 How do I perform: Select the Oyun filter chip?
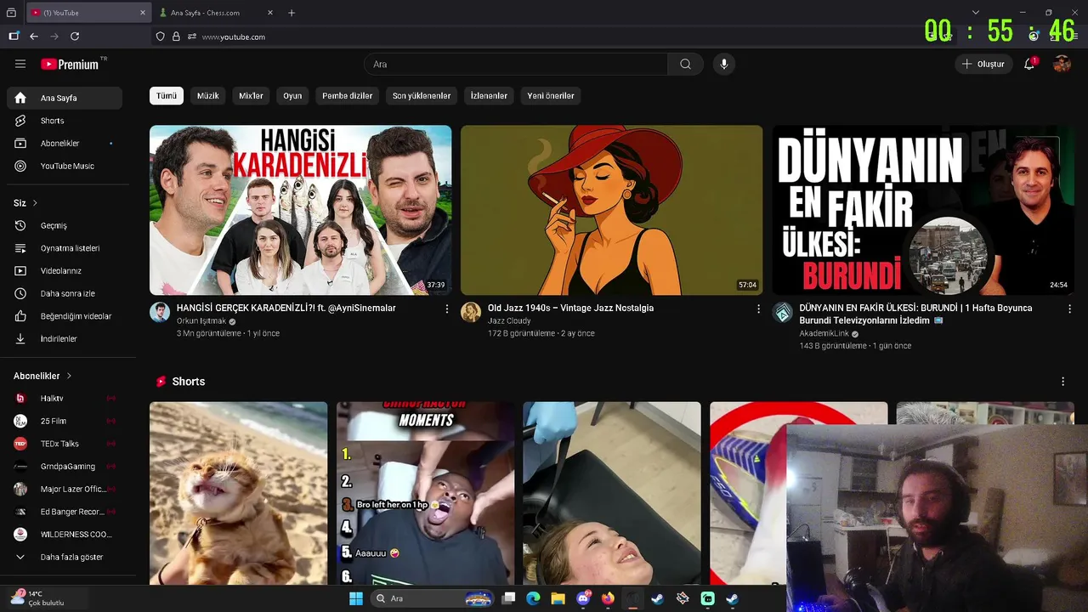coord(292,96)
